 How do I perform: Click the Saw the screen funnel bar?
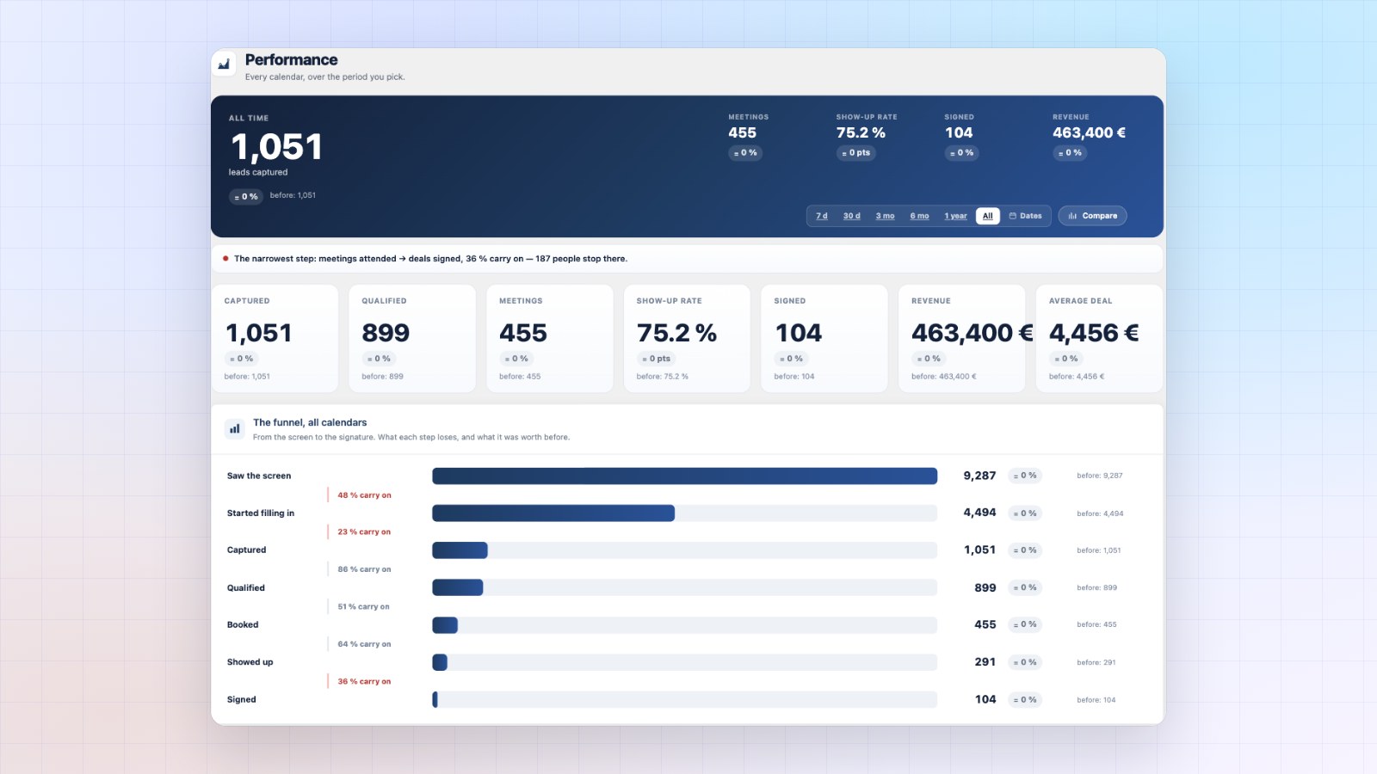click(x=684, y=476)
